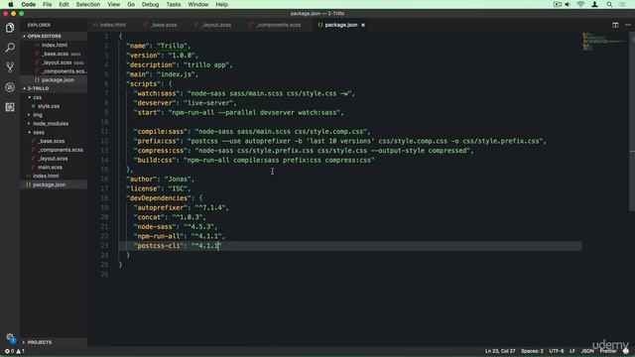
Task: Open the Go menu
Action: 131,4
